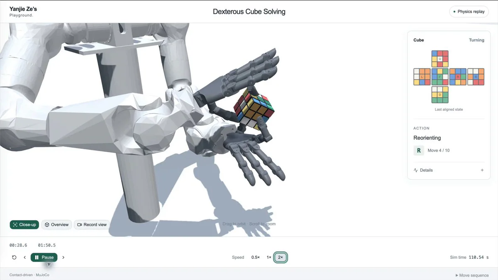Screen dimensions: 498x280
Task: Click the Last aligned state caption
Action: [x=449, y=110]
